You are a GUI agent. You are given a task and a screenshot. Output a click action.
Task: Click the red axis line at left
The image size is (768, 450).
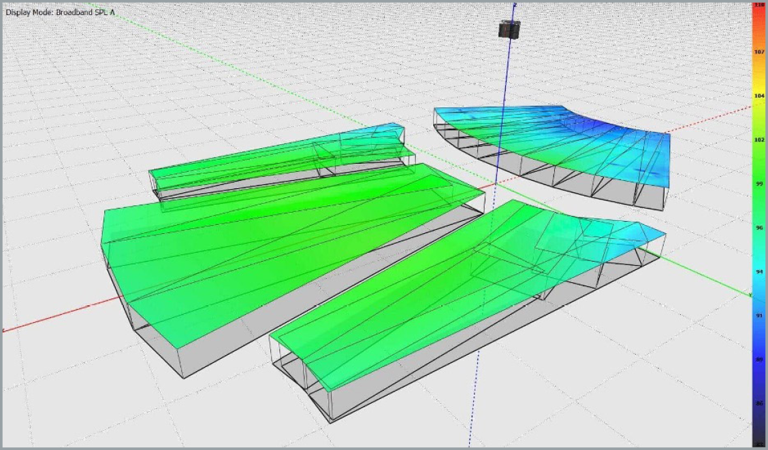pos(54,318)
